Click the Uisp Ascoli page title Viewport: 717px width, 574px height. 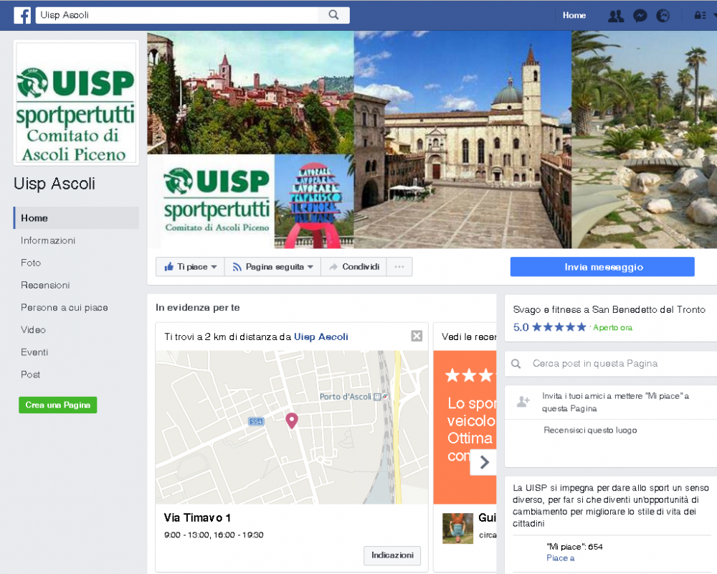54,184
